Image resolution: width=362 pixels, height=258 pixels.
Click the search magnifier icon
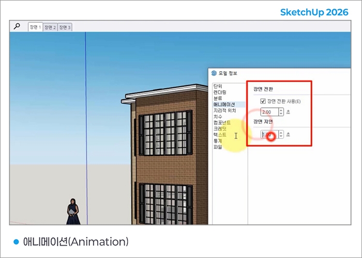(17, 26)
